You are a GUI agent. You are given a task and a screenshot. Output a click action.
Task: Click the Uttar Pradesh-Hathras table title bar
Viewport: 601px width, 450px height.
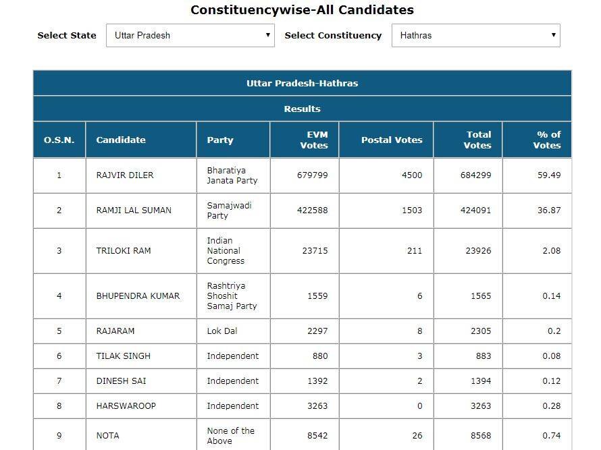point(302,84)
